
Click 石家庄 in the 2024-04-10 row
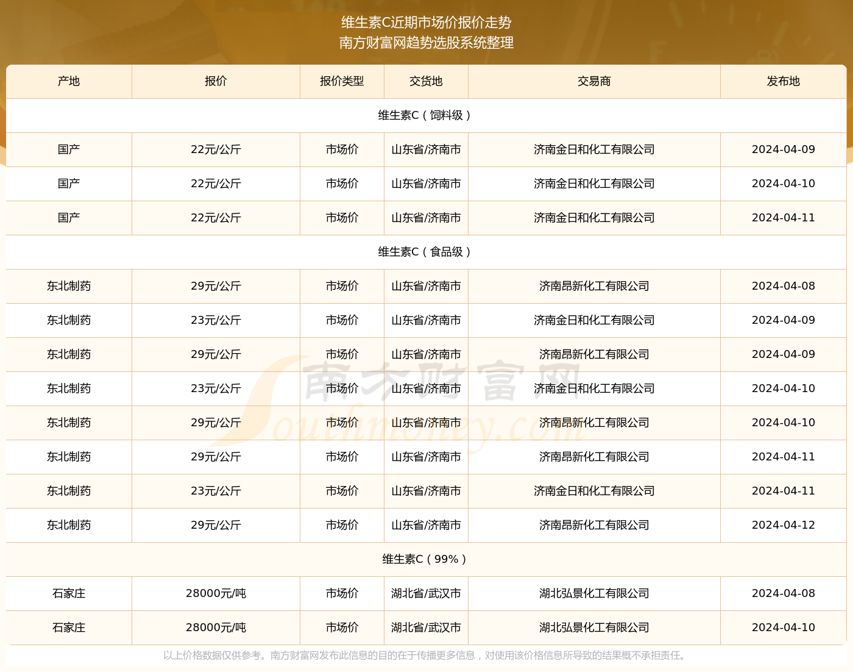pos(69,627)
